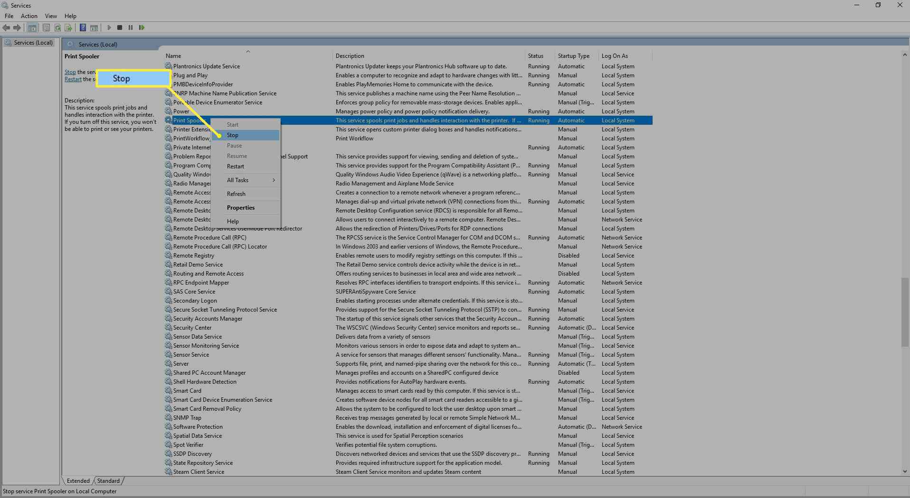Image resolution: width=910 pixels, height=498 pixels.
Task: Select the Retail Demo Service row
Action: coord(408,264)
